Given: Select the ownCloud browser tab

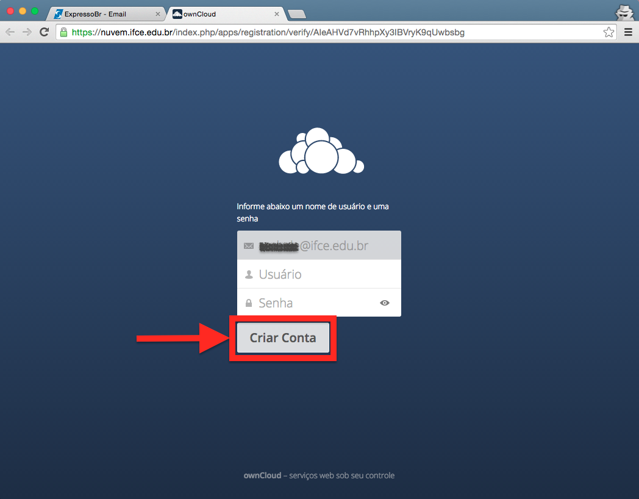Looking at the screenshot, I should pos(226,14).
